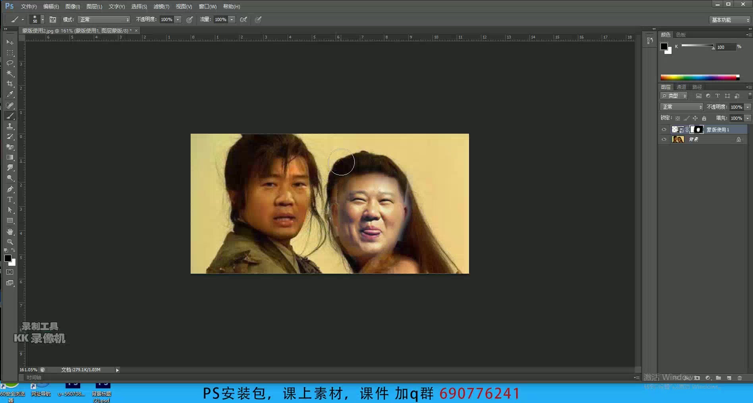Select the Zoom tool
Screen dimensions: 753x403
click(x=10, y=242)
